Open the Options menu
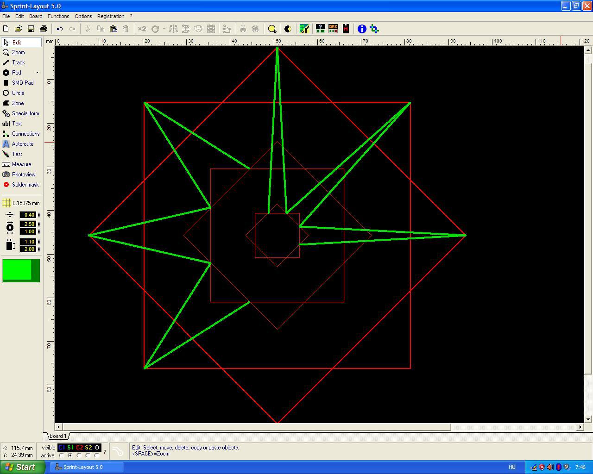 click(x=83, y=16)
